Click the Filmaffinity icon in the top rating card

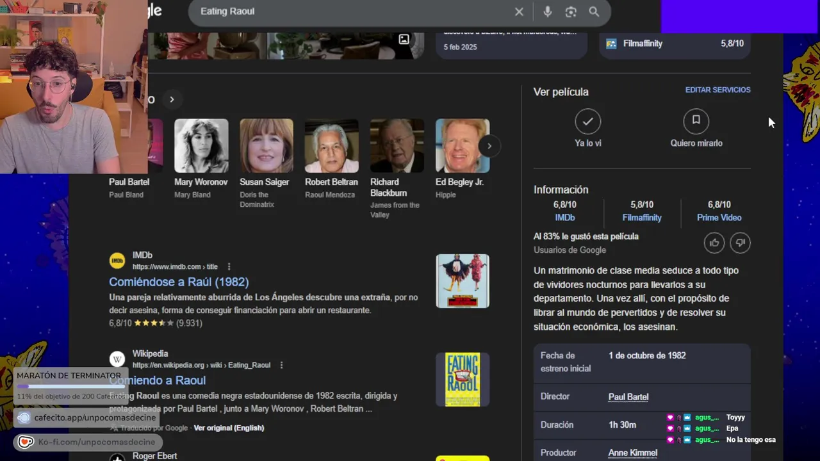611,44
